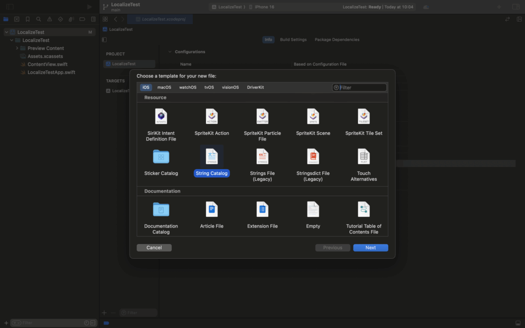Select SiriKit Intent Definition File template
The height and width of the screenshot is (328, 525).
pos(161,125)
